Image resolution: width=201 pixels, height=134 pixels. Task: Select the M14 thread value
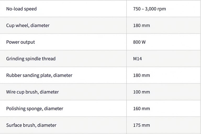click(137, 59)
